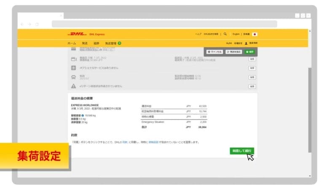This screenshot has width=329, height=185.
Task: Switch language to English
Action: (236, 34)
